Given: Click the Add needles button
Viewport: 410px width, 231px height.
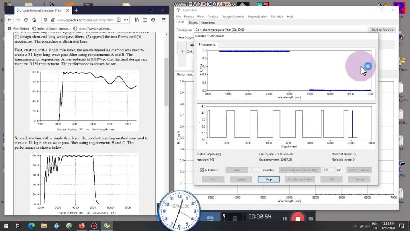Looking at the screenshot, I should [x=237, y=170].
